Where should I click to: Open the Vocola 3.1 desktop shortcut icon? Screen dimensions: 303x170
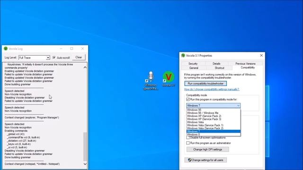[x=169, y=79]
